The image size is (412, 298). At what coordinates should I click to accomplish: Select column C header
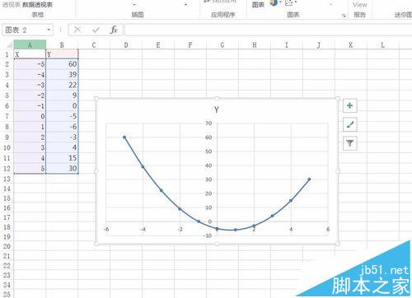pos(94,44)
